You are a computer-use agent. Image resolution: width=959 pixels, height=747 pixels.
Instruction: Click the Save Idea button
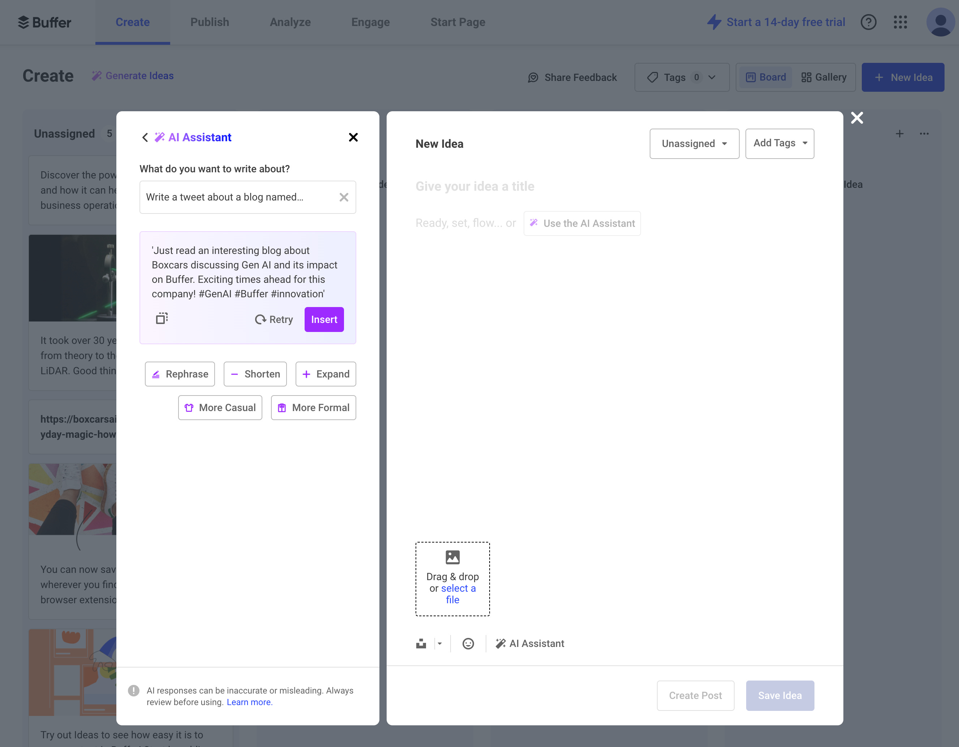(x=780, y=696)
